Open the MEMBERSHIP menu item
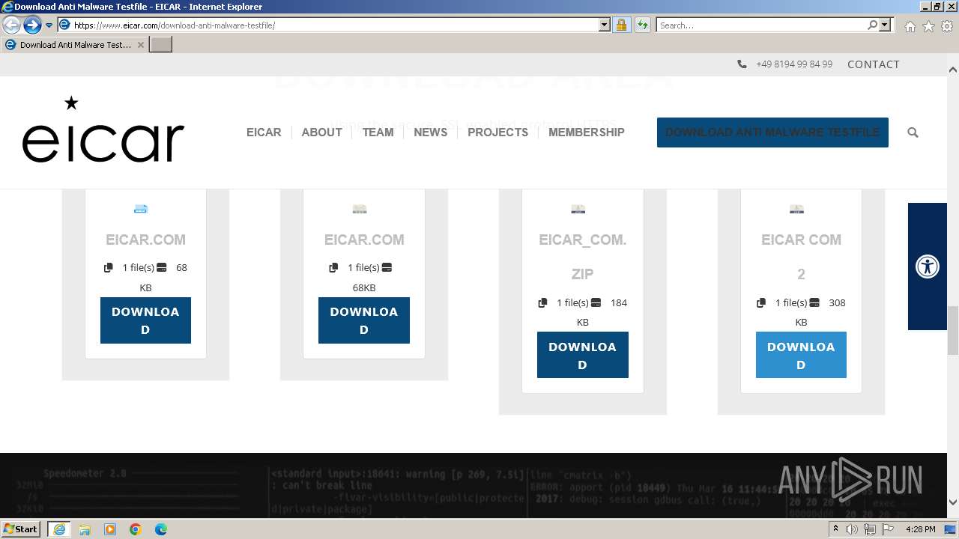959x539 pixels. (x=586, y=132)
